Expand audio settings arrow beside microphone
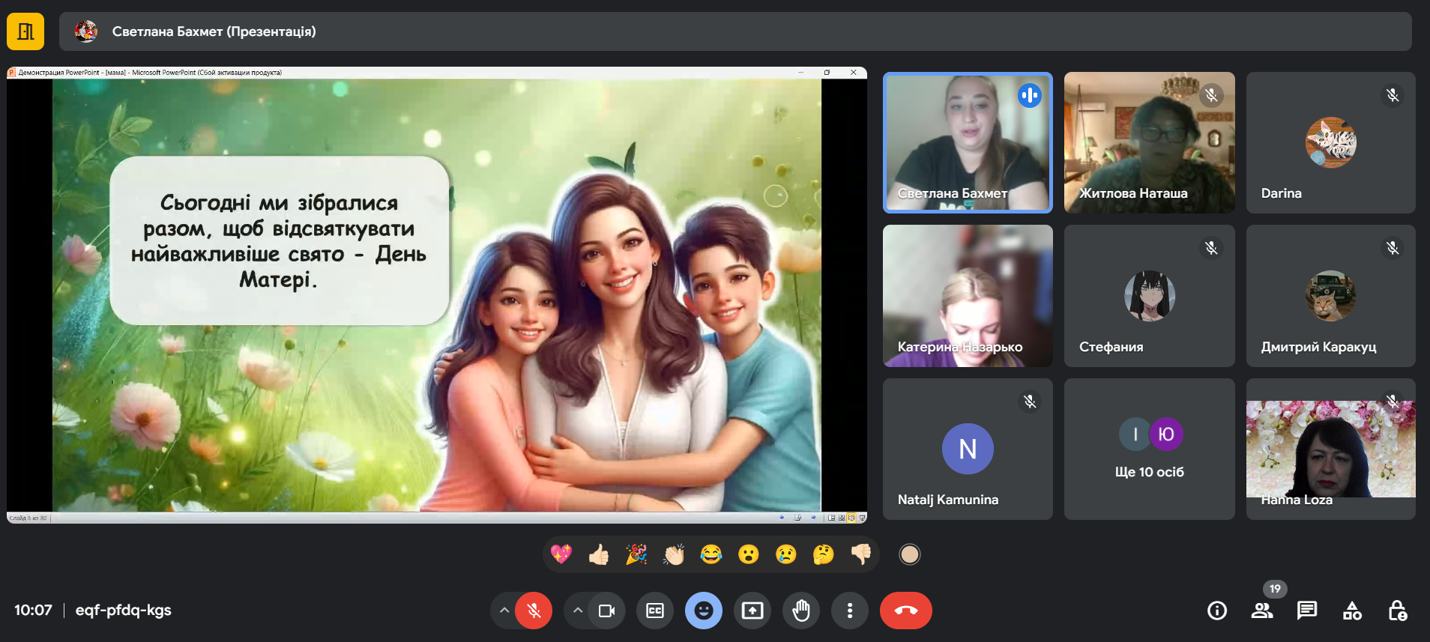The height and width of the screenshot is (642, 1430). [504, 611]
